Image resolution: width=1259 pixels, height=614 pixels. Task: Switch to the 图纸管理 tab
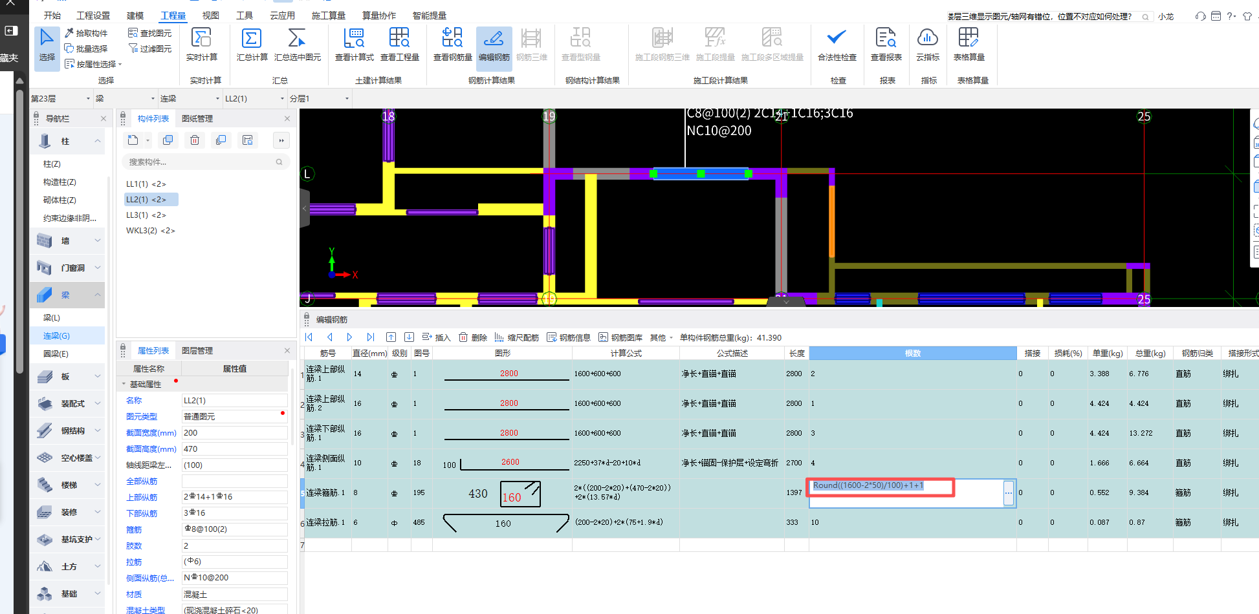[197, 118]
